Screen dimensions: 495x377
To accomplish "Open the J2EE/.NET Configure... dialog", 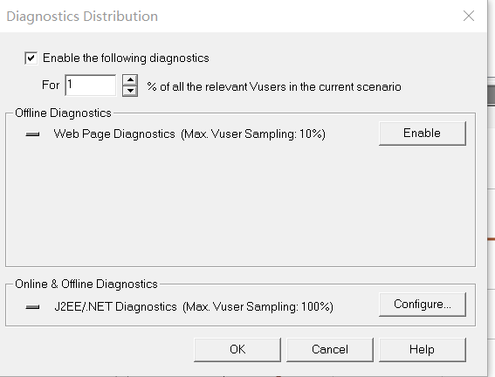I will pyautogui.click(x=423, y=305).
